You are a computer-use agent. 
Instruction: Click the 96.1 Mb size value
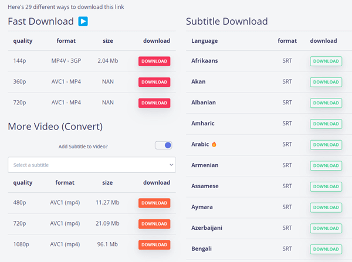[x=107, y=244]
